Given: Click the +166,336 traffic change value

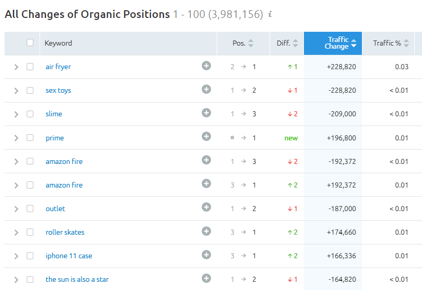Looking at the screenshot, I should 341,256.
